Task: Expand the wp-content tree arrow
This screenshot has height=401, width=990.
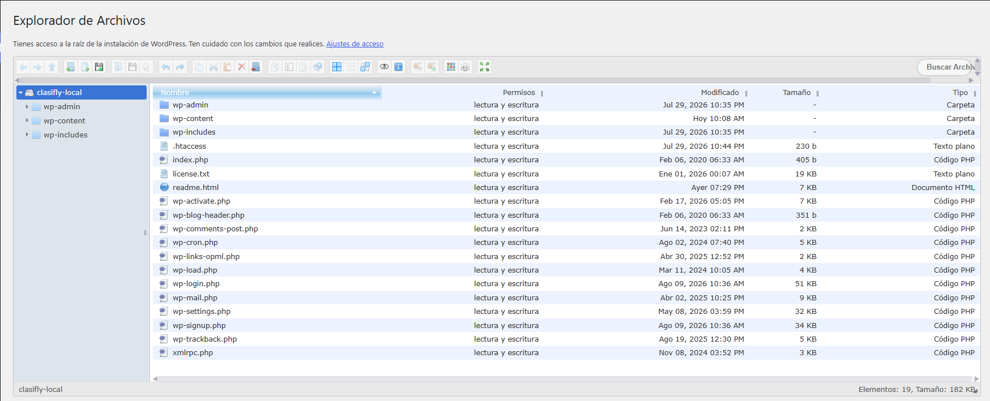Action: tap(27, 120)
